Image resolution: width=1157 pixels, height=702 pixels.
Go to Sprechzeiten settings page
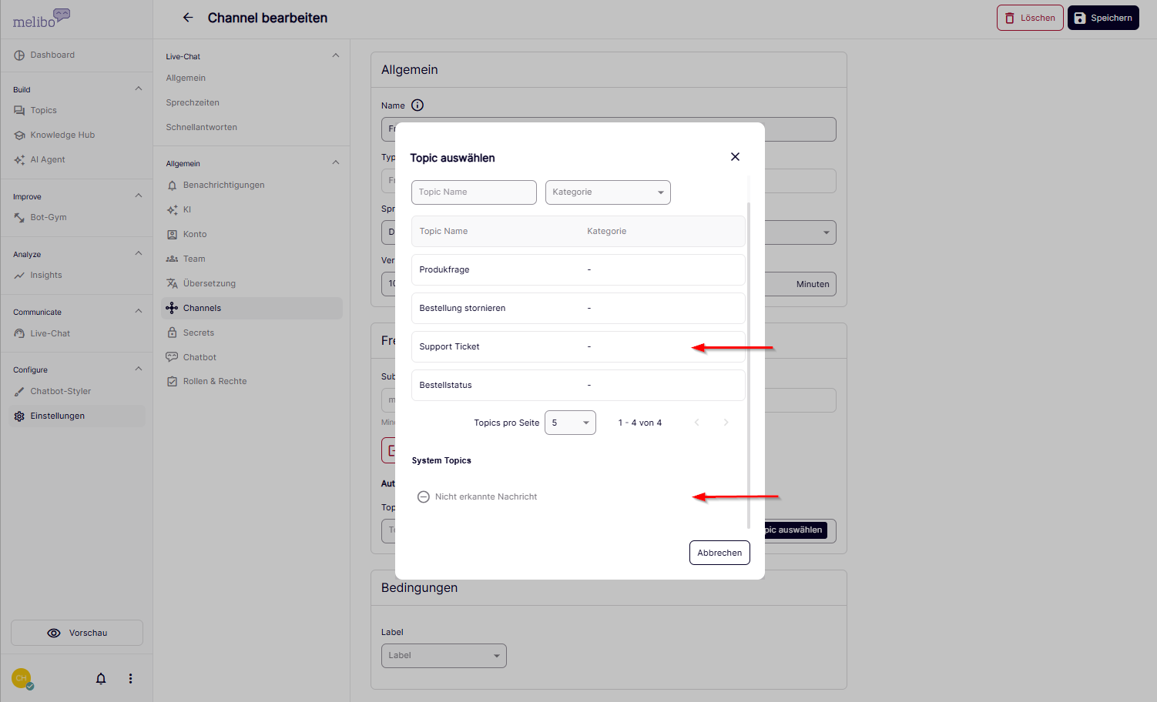pyautogui.click(x=193, y=102)
